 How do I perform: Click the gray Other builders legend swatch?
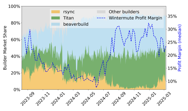point(101,12)
